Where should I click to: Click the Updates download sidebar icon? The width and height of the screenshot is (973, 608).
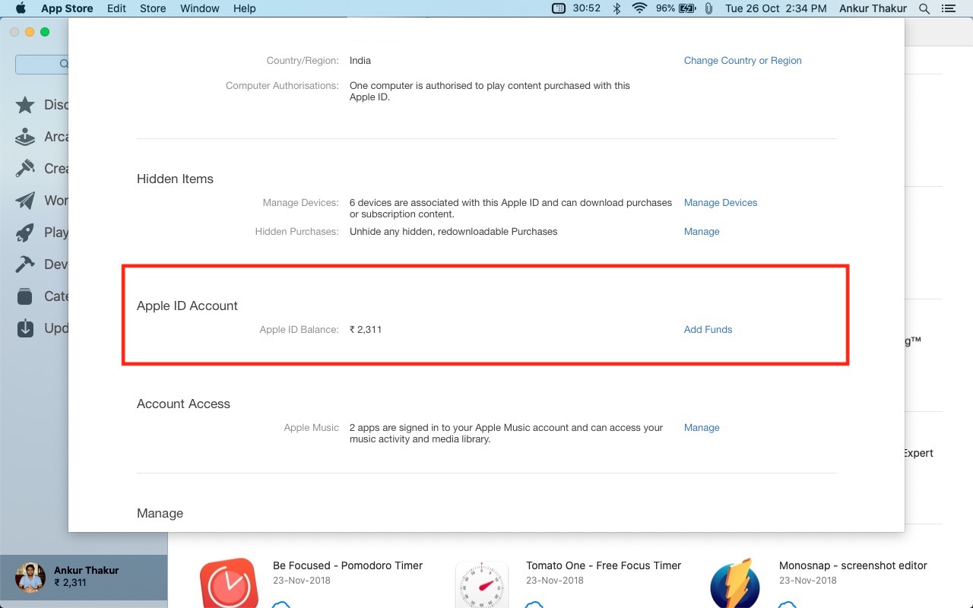click(x=25, y=328)
